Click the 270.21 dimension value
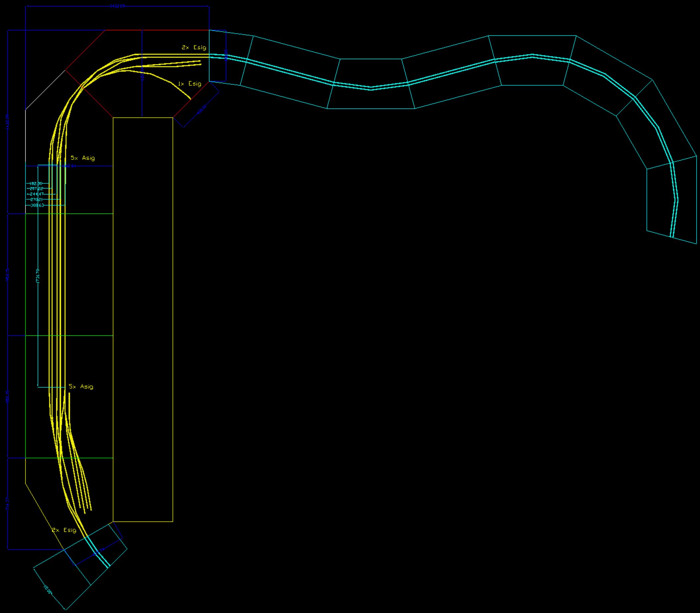 pos(36,199)
